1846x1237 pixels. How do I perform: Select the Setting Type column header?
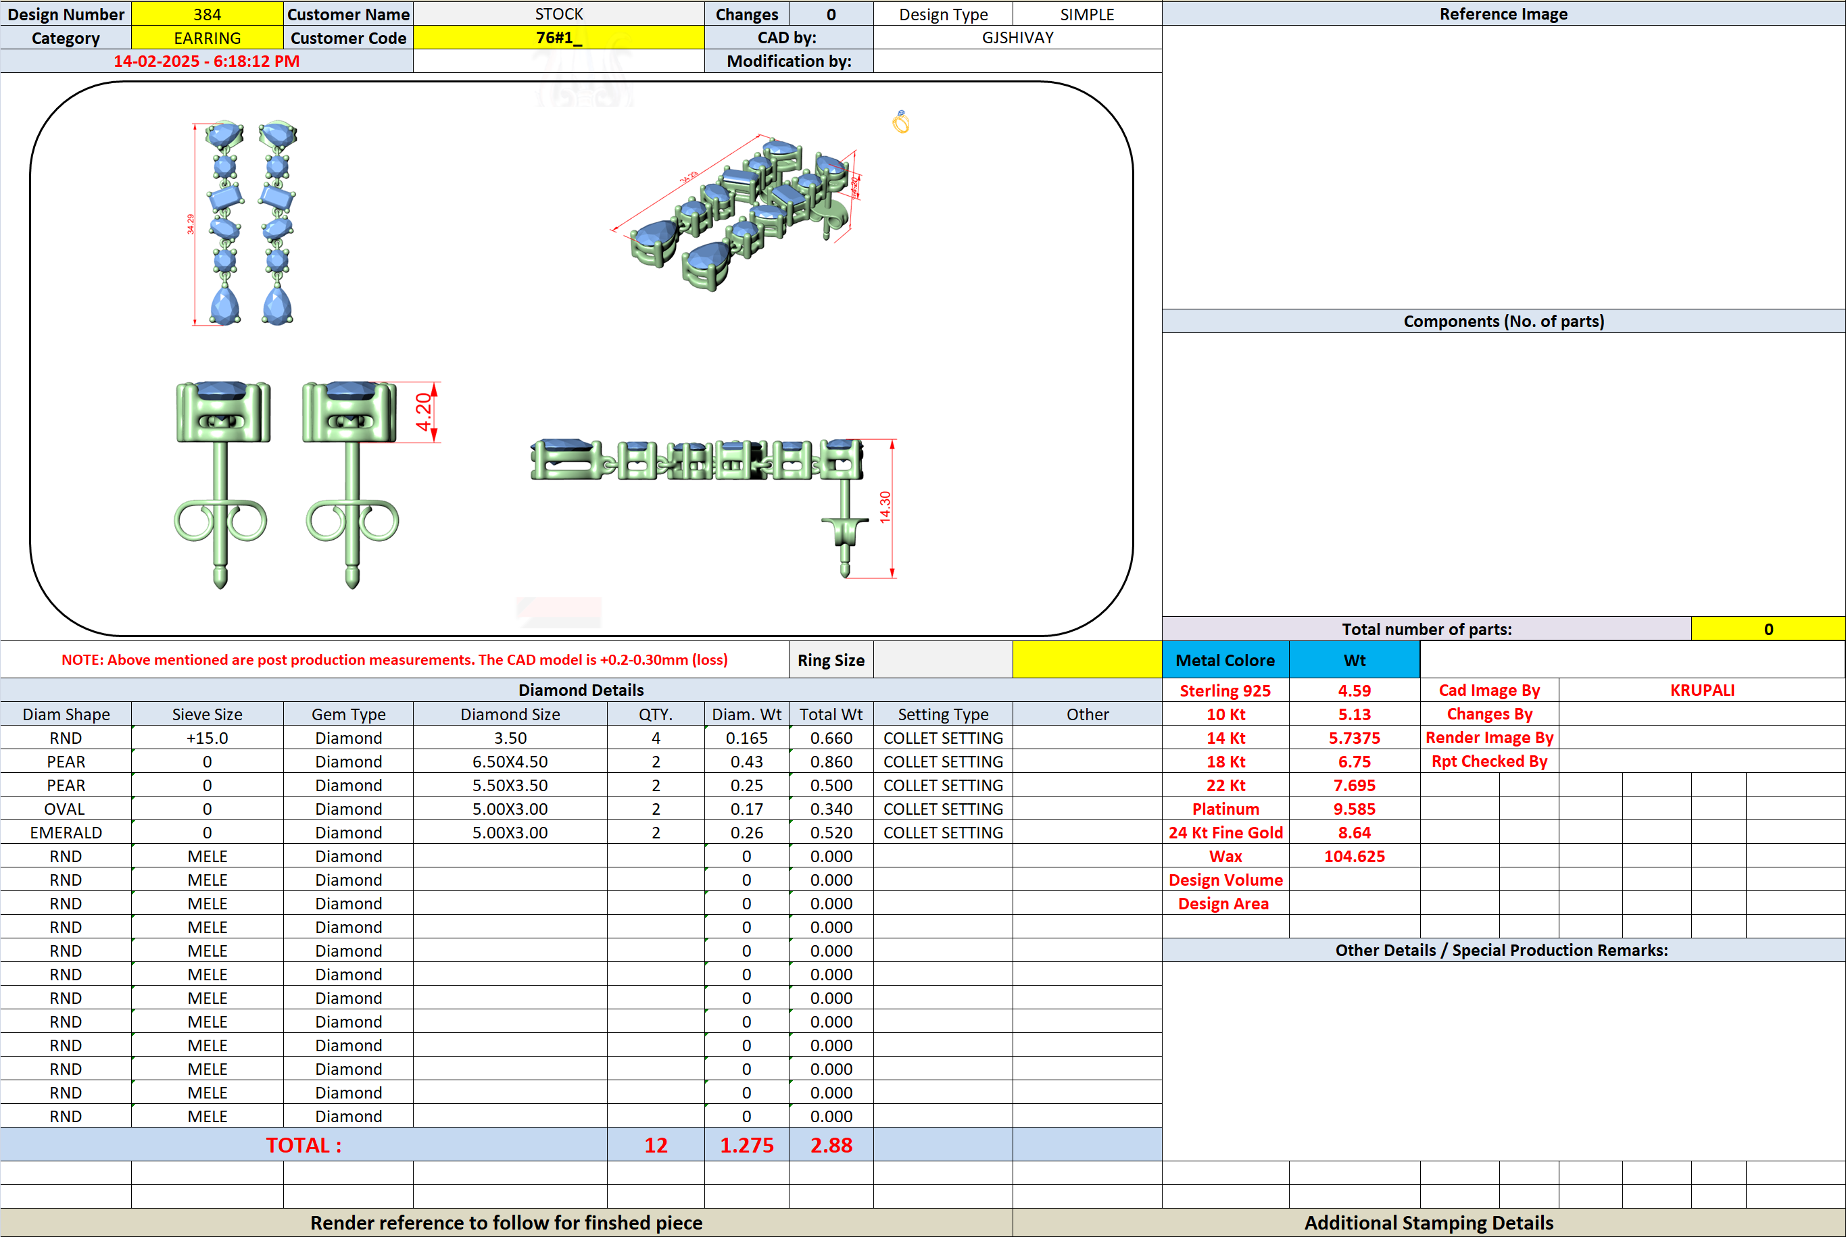click(943, 714)
